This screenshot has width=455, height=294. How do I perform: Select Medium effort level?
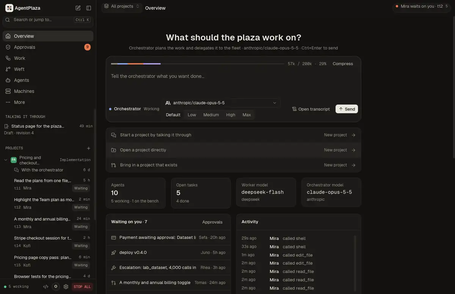tap(211, 115)
